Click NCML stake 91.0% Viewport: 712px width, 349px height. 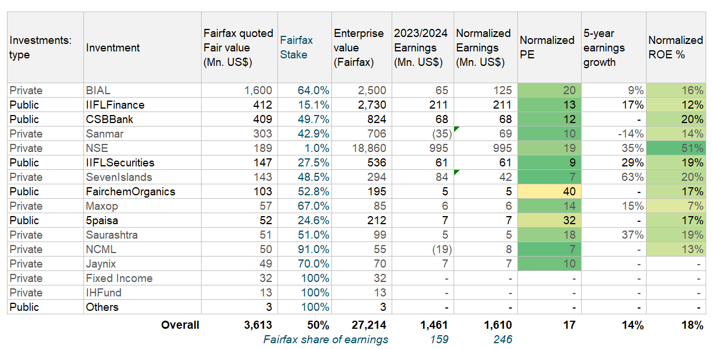[x=304, y=249]
